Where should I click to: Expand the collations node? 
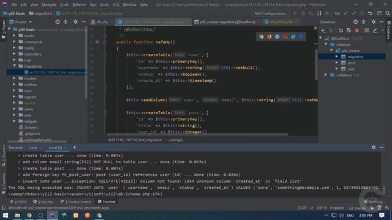pyautogui.click(x=326, y=75)
